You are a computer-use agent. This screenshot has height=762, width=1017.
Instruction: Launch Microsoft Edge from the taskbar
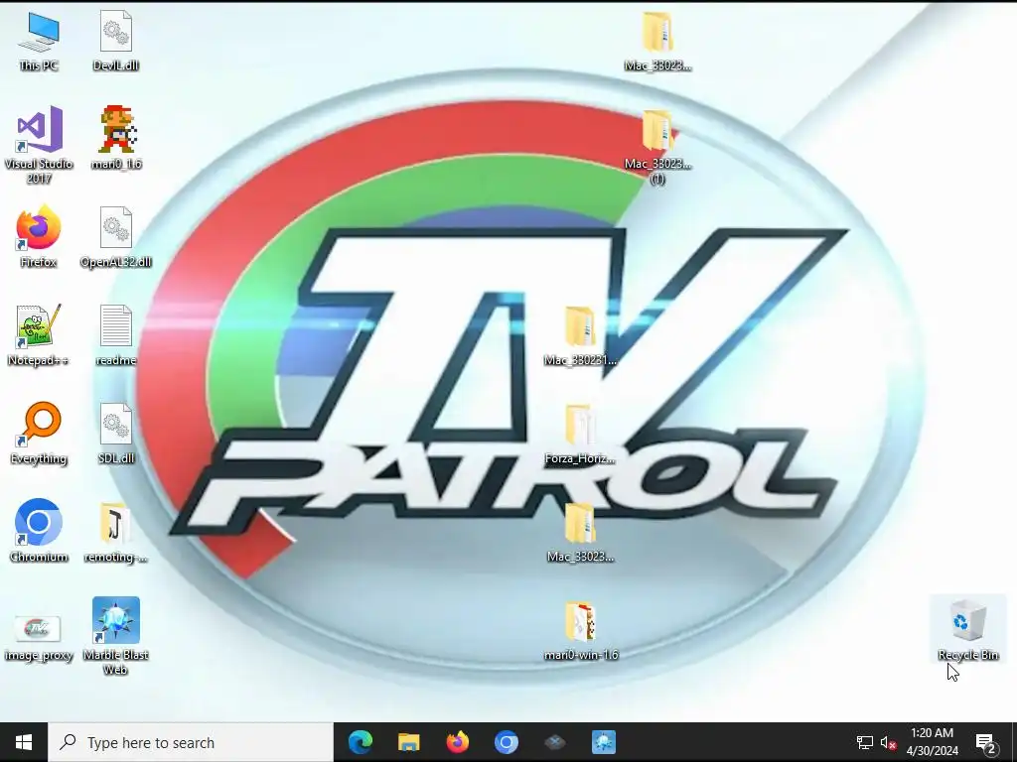[360, 742]
